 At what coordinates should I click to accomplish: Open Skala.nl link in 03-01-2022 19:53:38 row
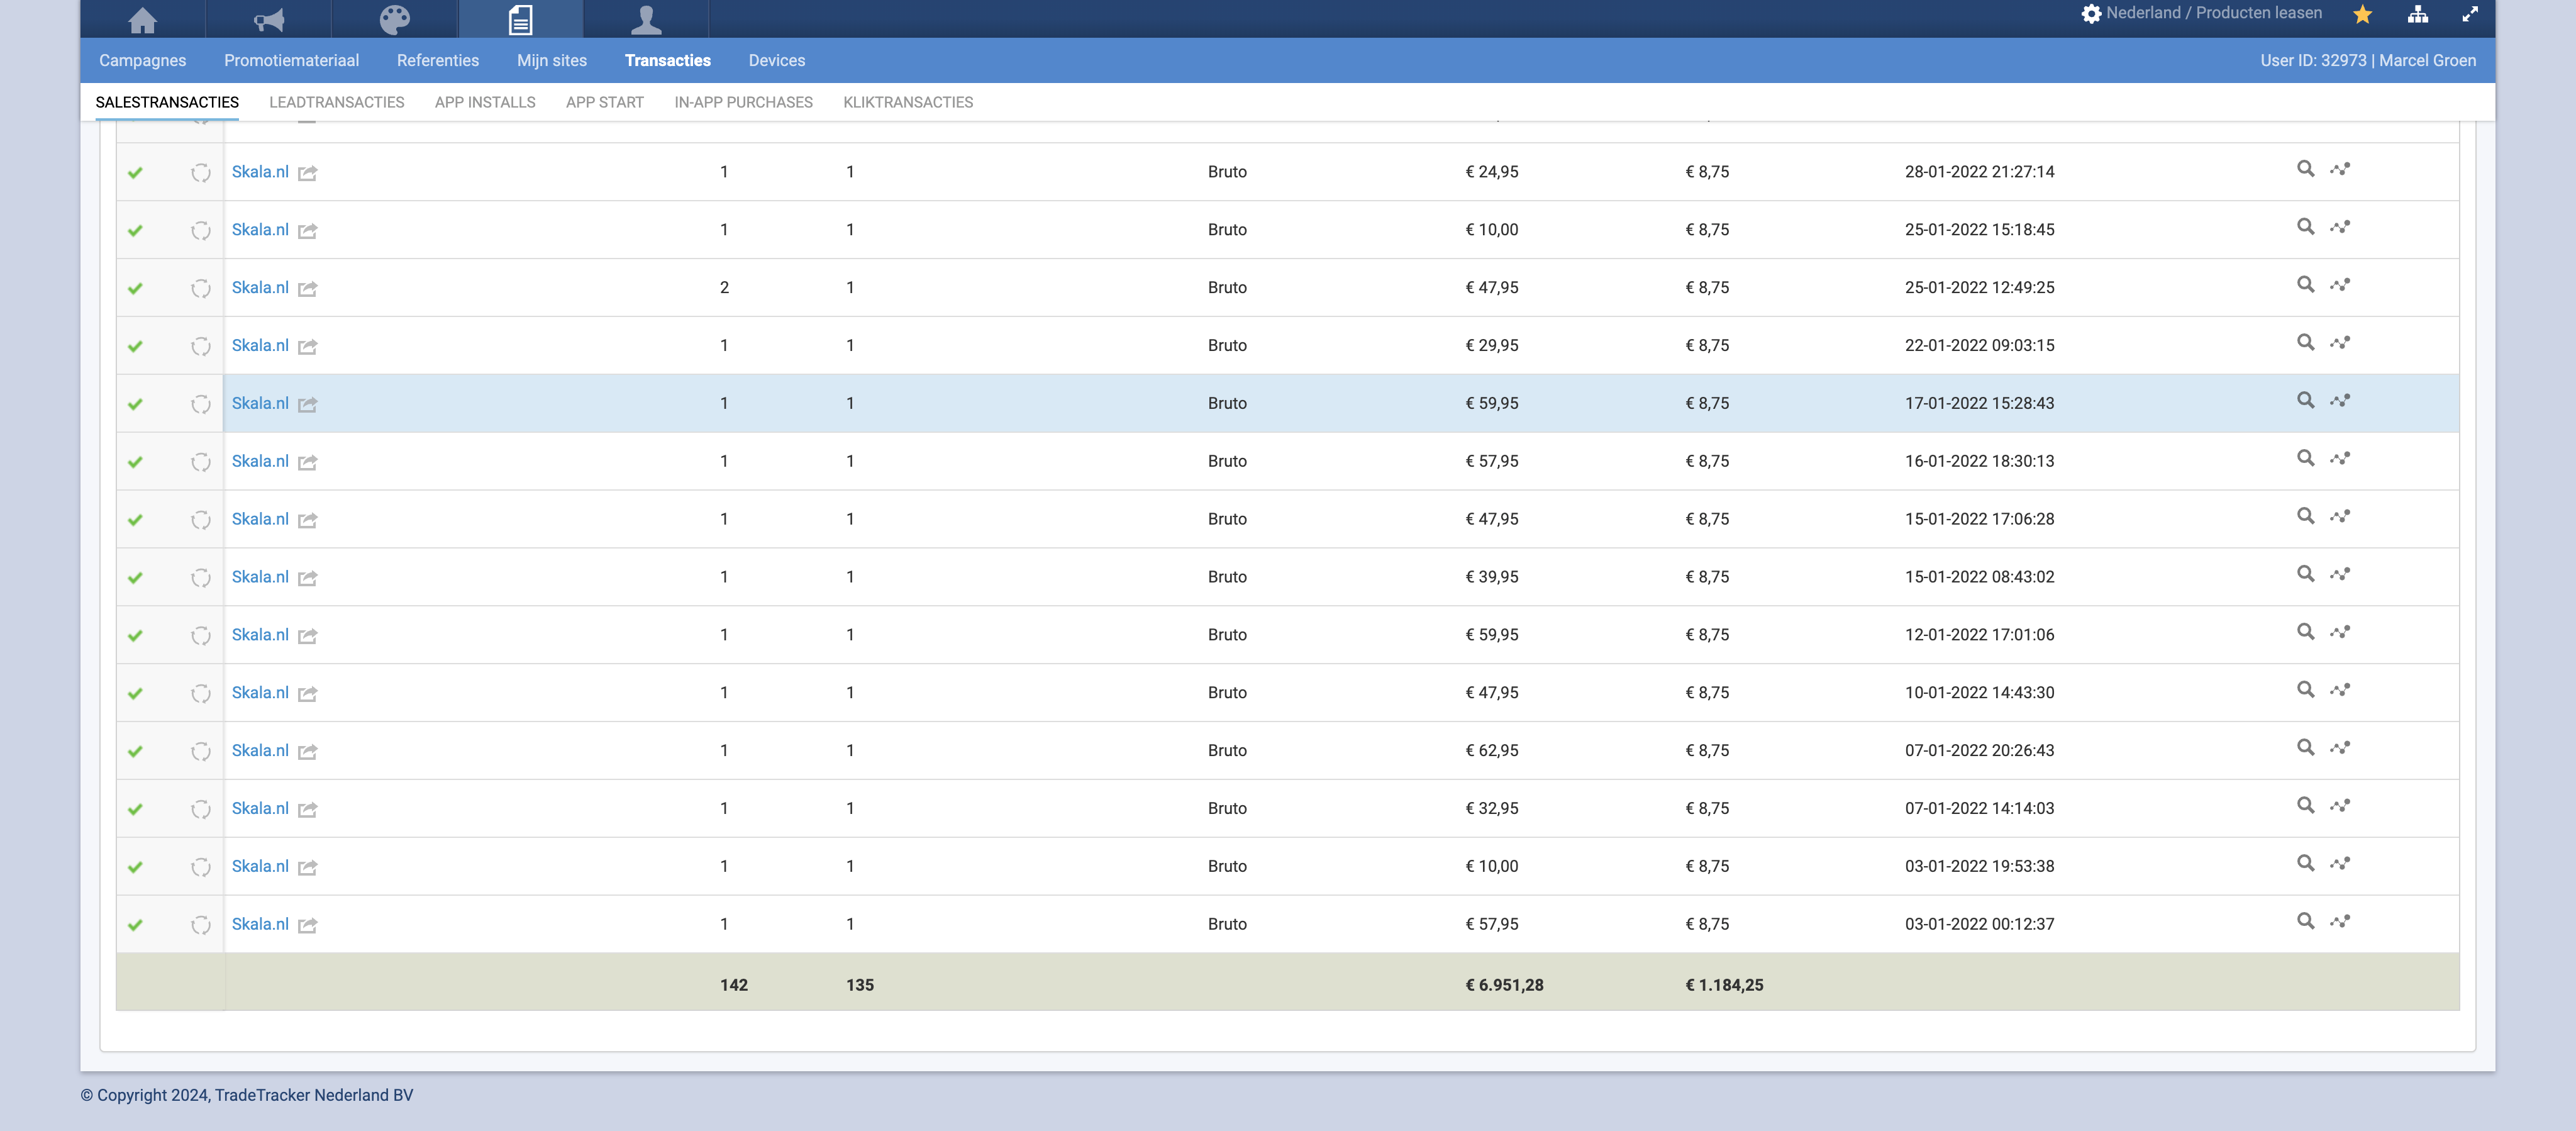[260, 867]
